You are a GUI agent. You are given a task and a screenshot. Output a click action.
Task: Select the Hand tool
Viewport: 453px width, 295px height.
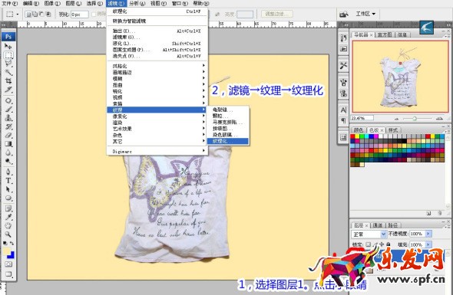tap(8, 226)
